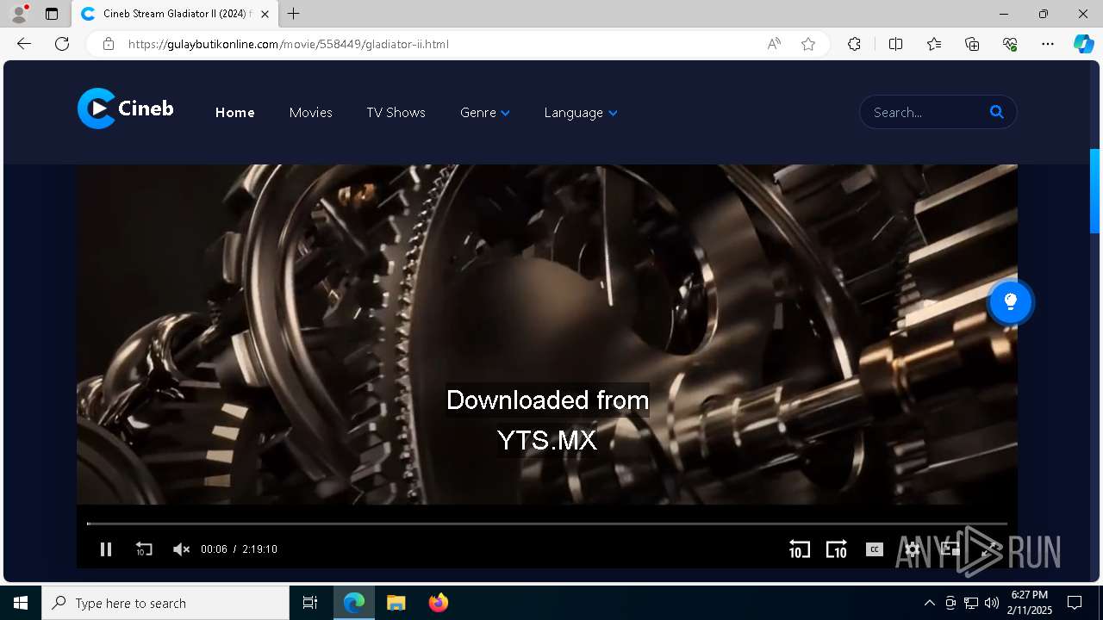Open Collections in Edge toolbar
This screenshot has width=1103, height=620.
tap(972, 44)
